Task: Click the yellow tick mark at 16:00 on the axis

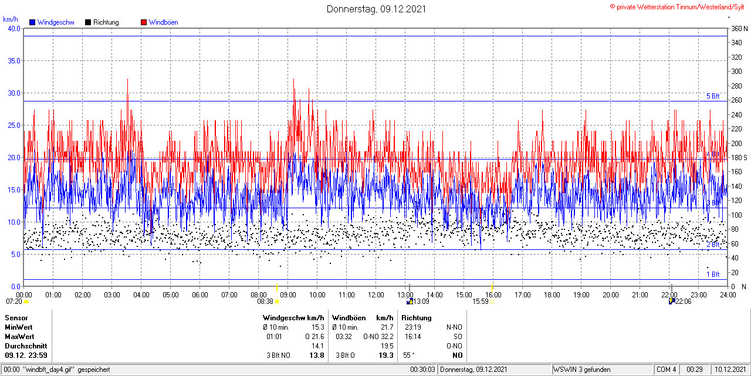Action: [x=492, y=287]
